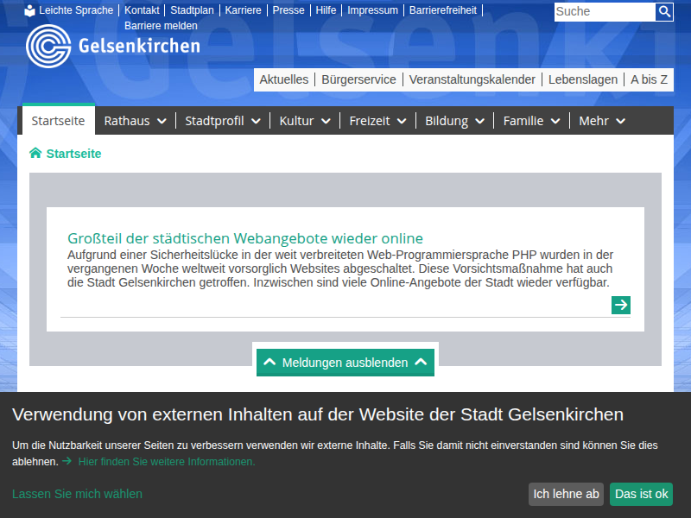Open the Impressum link
This screenshot has height=518, width=691.
(x=372, y=10)
